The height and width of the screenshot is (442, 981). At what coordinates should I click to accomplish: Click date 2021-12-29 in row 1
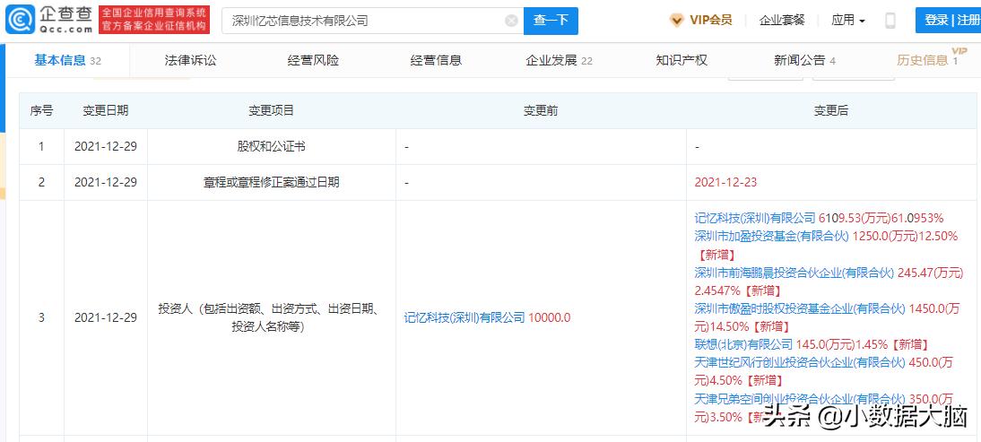106,147
